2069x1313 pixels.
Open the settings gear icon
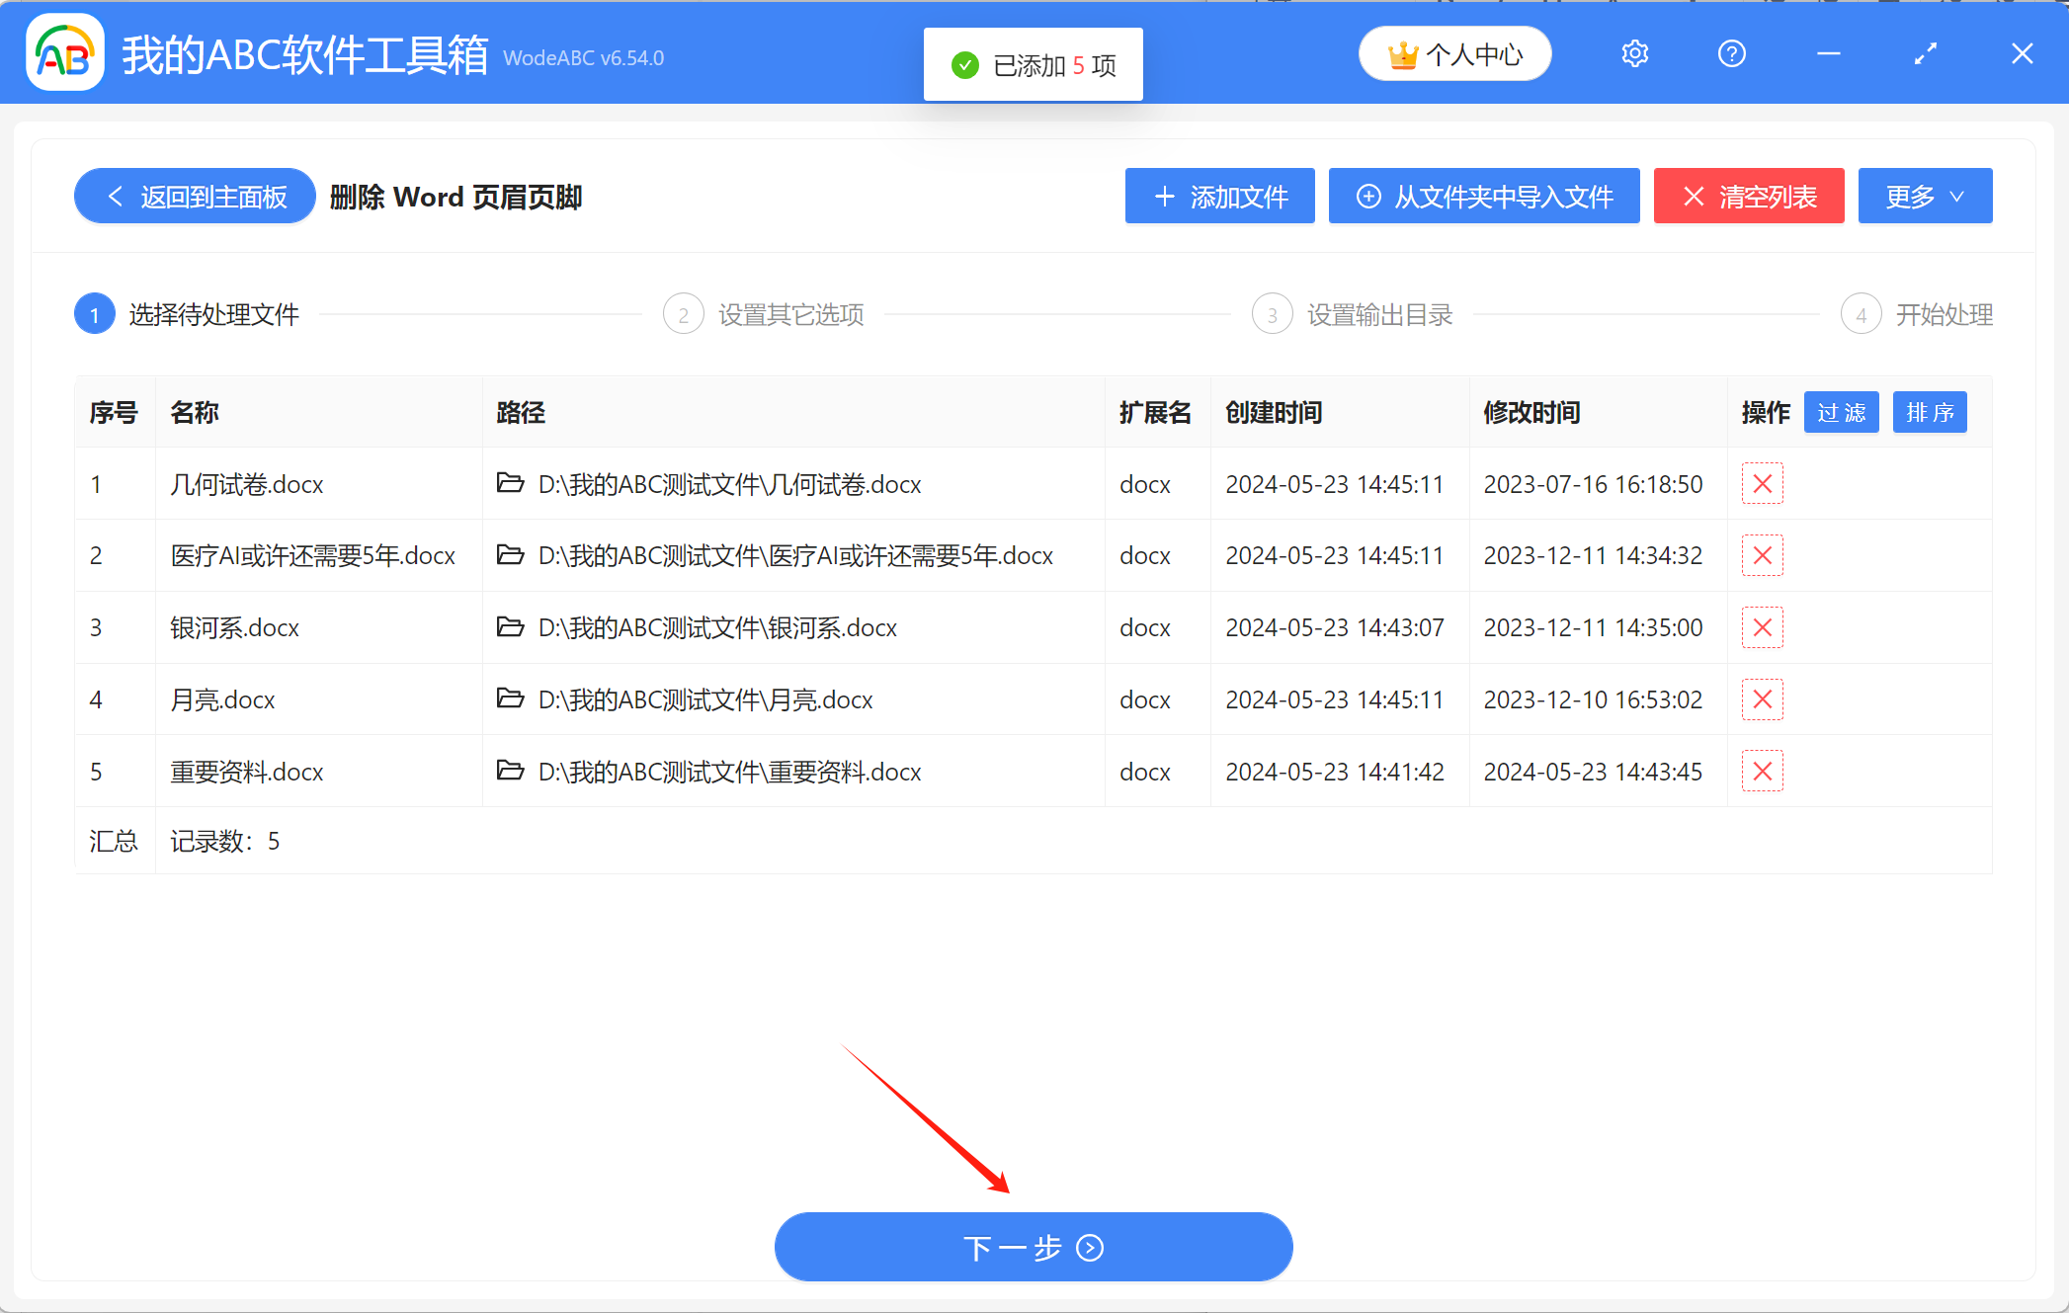pyautogui.click(x=1634, y=54)
